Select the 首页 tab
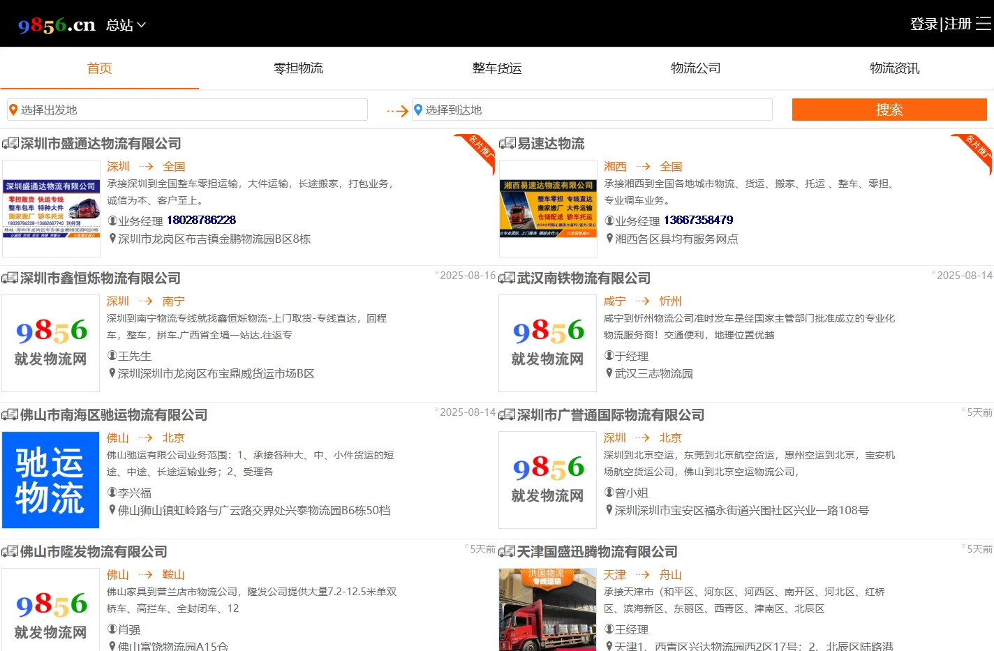Viewport: 994px width, 651px height. [x=99, y=68]
